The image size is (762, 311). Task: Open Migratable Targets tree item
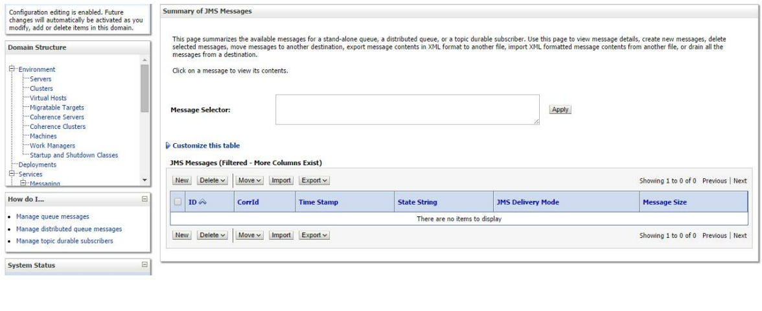[57, 108]
